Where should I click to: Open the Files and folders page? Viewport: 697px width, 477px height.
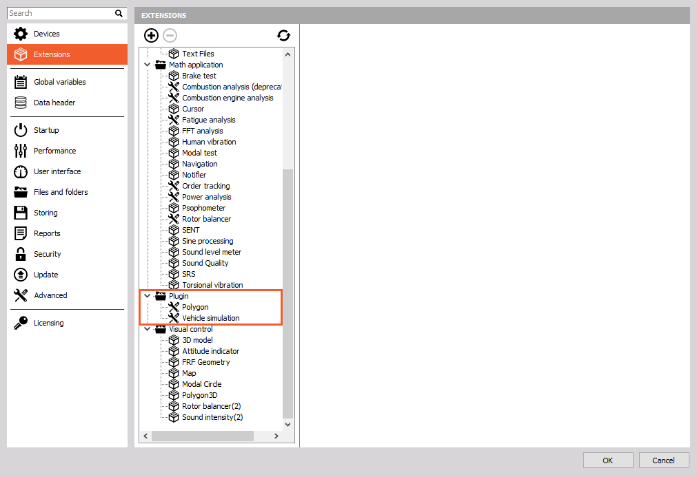click(67, 192)
